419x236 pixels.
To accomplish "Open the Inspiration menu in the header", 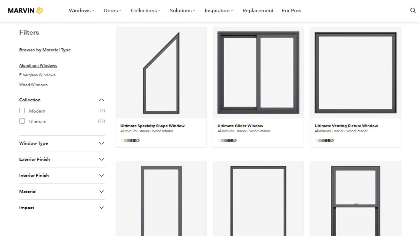I will pyautogui.click(x=219, y=10).
